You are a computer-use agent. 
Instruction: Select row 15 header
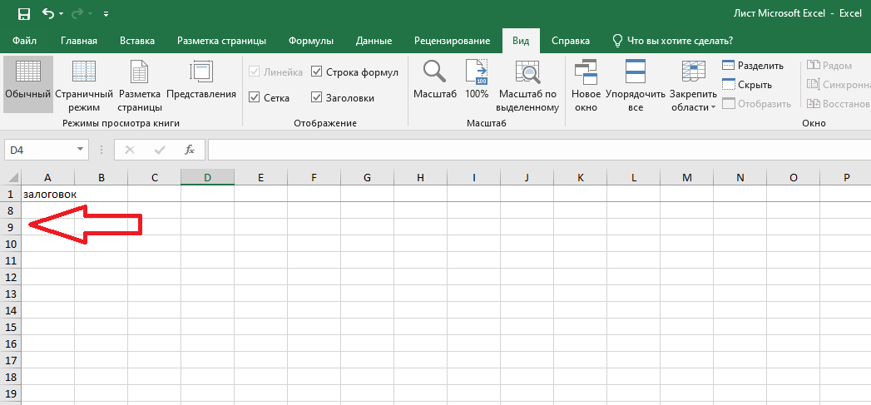click(11, 327)
